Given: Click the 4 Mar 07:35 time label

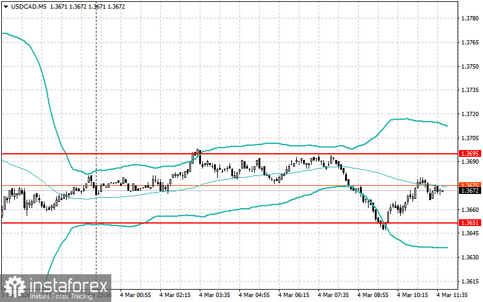Looking at the screenshot, I should pos(333,295).
